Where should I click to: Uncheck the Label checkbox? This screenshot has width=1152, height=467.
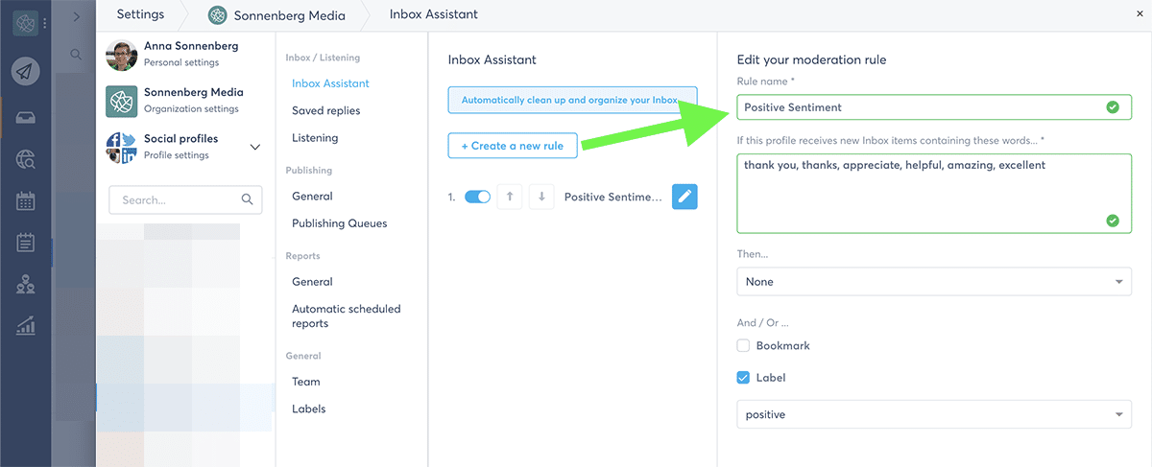point(743,378)
